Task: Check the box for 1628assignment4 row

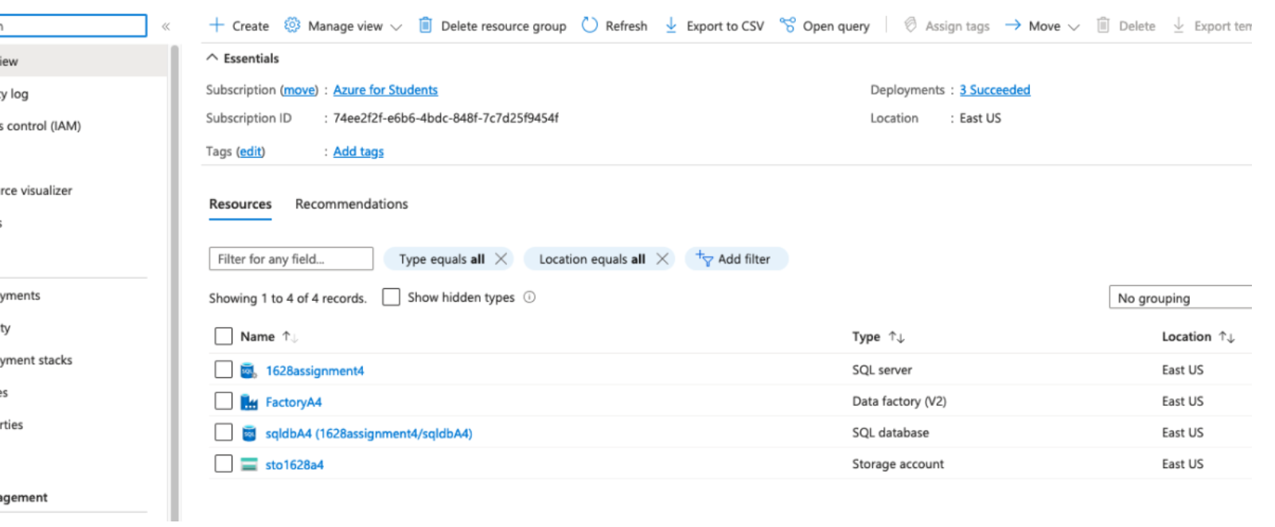Action: 224,369
